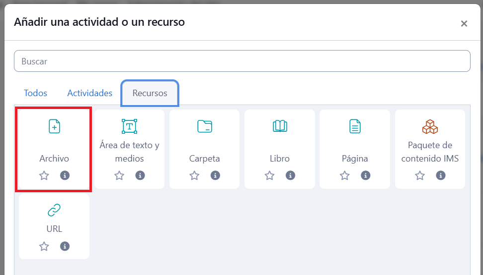This screenshot has height=275, width=483.
Task: Open the Actividades tab
Action: coord(90,93)
